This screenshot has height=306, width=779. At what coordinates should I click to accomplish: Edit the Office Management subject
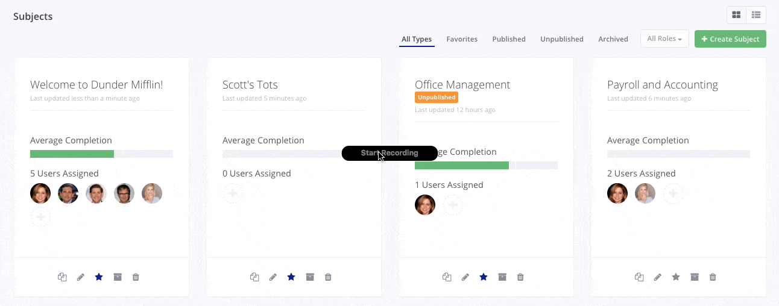tap(465, 277)
